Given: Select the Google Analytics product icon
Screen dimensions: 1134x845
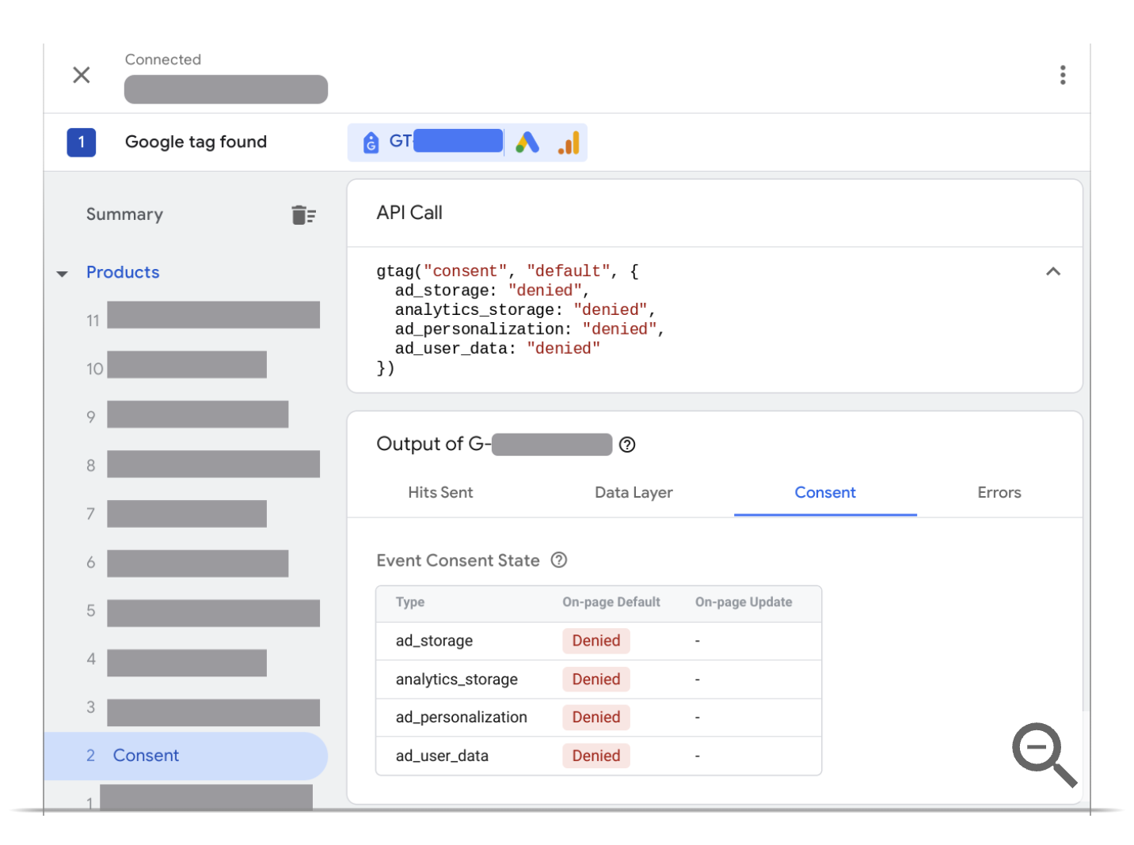Looking at the screenshot, I should click(x=569, y=142).
